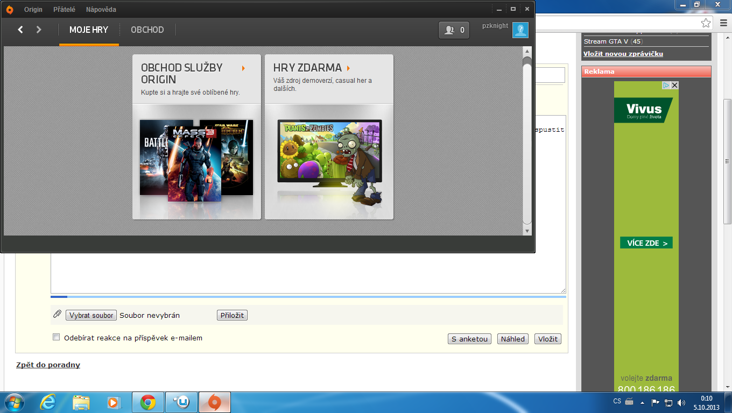
Task: Open the Nápověda menu
Action: click(101, 10)
